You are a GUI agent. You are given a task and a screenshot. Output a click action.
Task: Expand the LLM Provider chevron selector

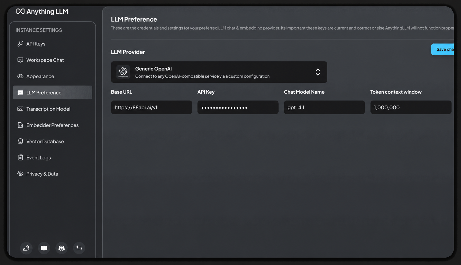[x=318, y=72]
